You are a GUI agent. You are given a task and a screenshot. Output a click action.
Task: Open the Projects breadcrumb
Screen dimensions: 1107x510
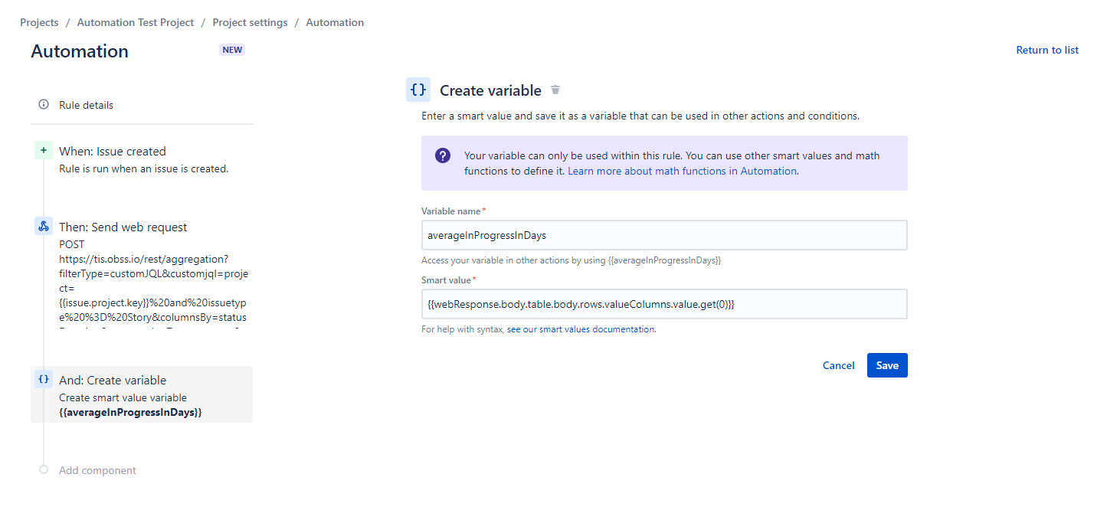(39, 22)
